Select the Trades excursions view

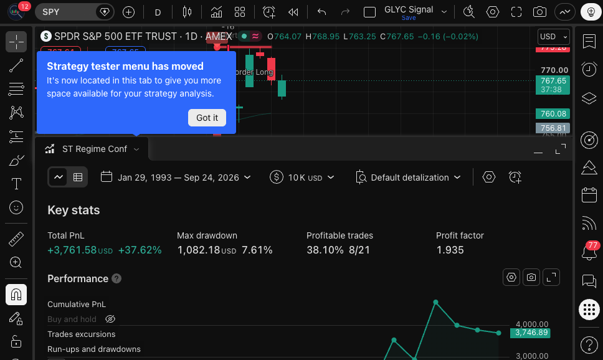[x=81, y=334]
